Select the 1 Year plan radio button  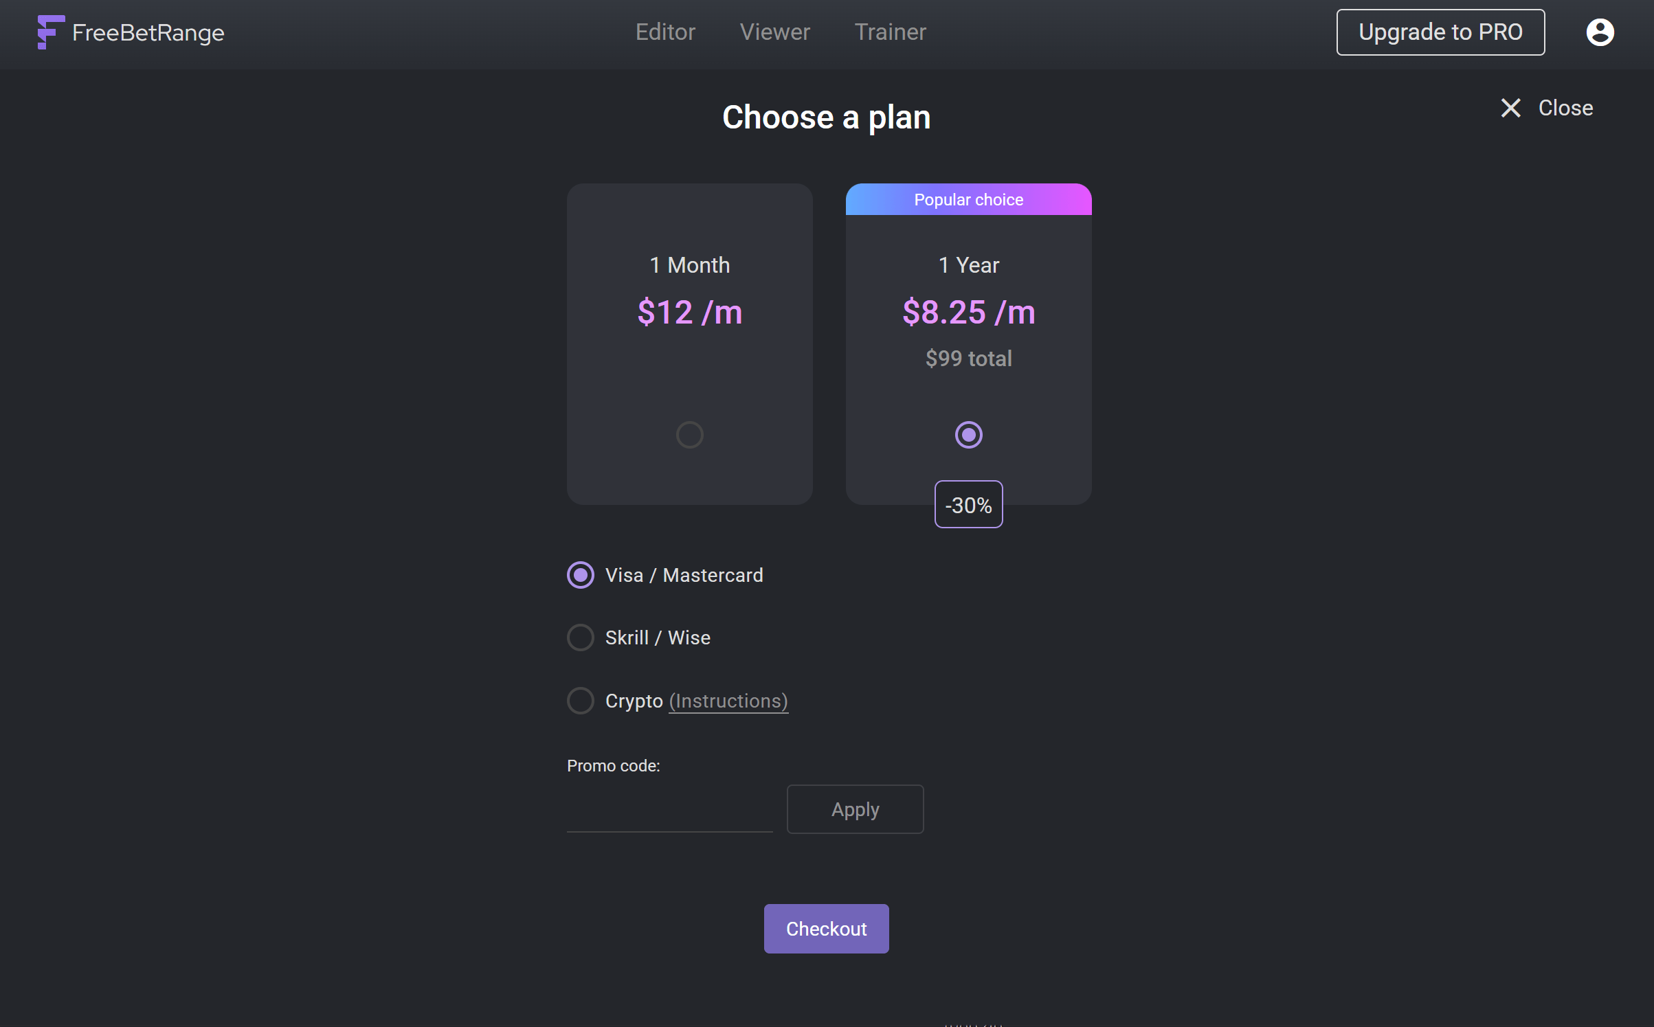[x=968, y=435]
